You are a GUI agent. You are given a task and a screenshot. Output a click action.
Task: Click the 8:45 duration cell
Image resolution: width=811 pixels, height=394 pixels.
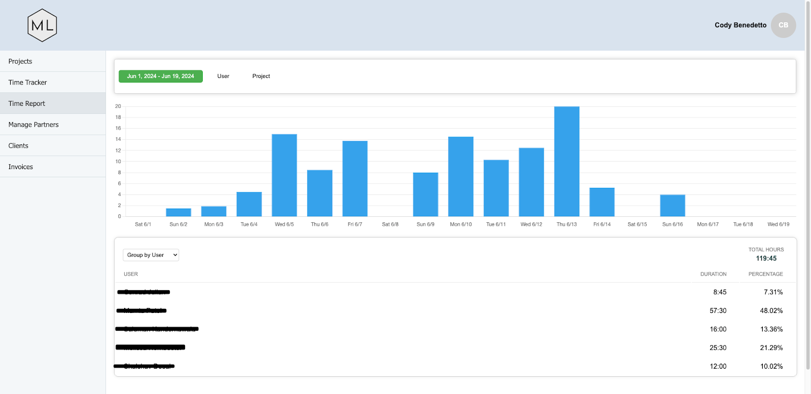tap(720, 292)
